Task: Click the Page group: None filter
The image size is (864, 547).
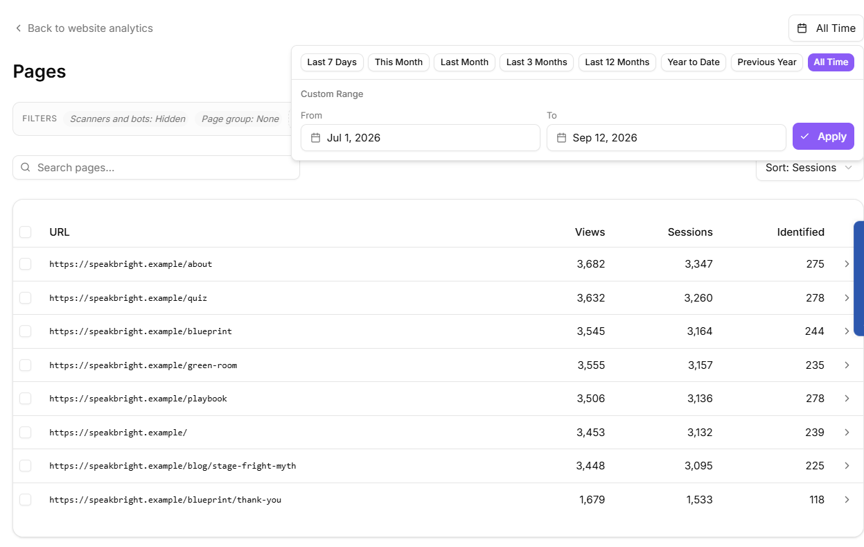Action: (240, 119)
